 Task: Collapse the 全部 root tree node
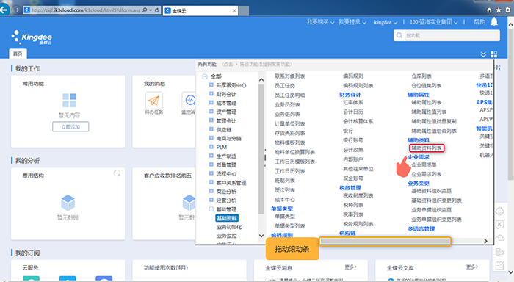[x=205, y=76]
